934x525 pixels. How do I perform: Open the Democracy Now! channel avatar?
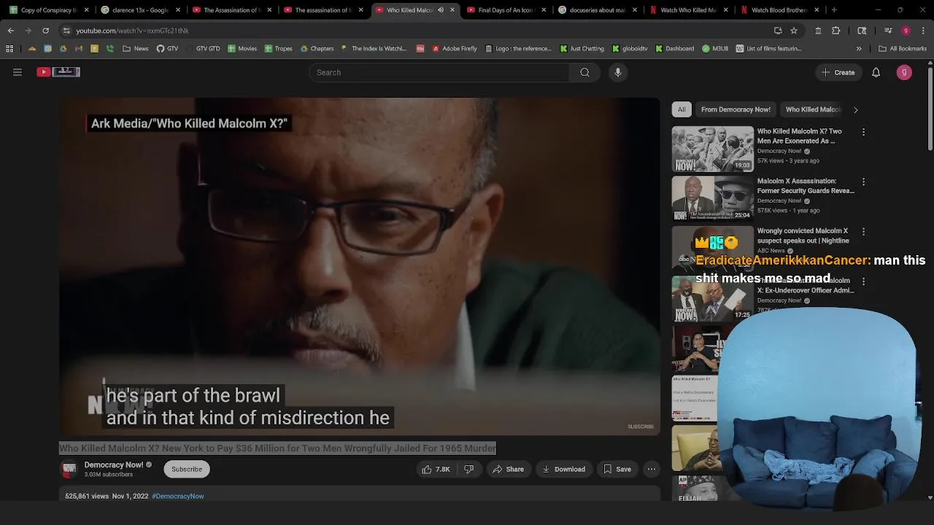(69, 469)
